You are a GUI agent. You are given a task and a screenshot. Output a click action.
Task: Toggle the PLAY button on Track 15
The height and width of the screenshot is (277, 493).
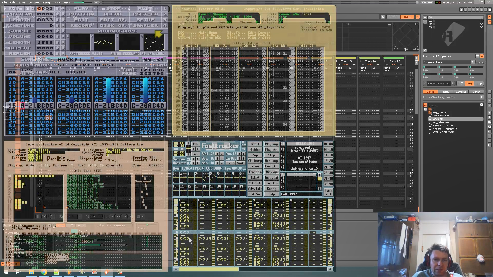tap(394, 65)
